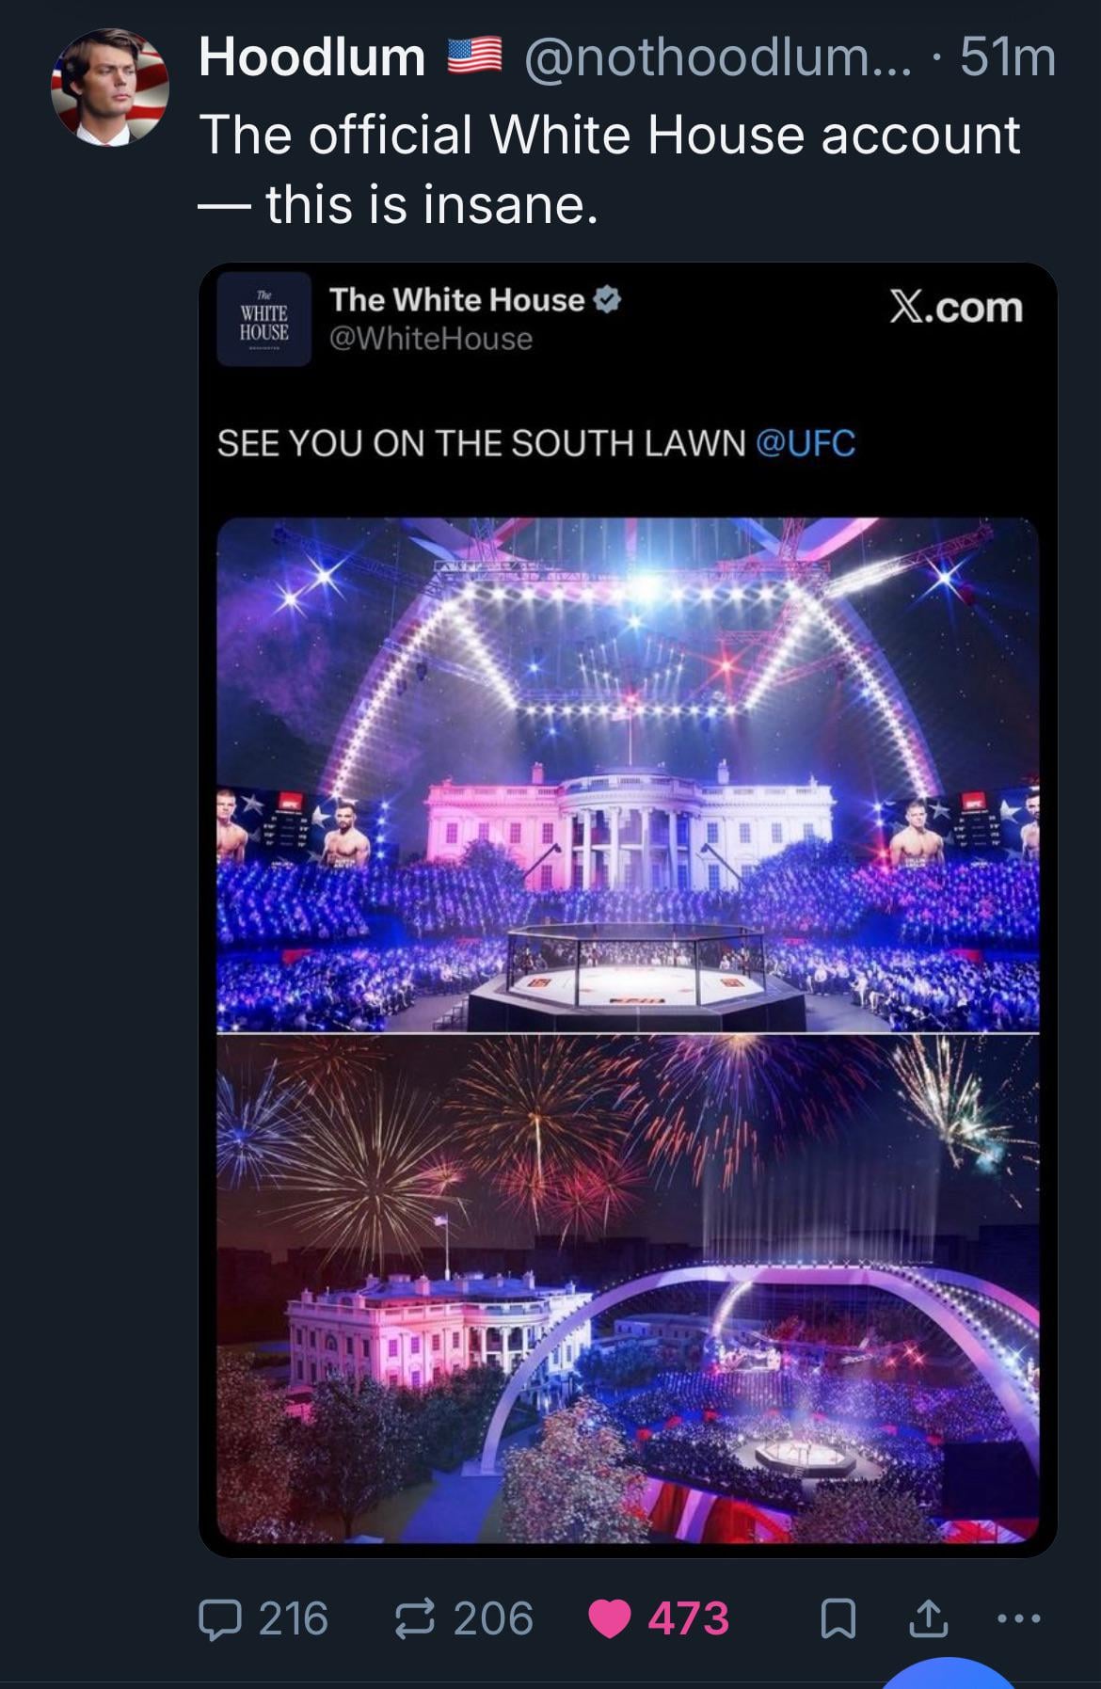Open post text 'this is insane'
Image resolution: width=1101 pixels, height=1689 pixels.
click(432, 204)
